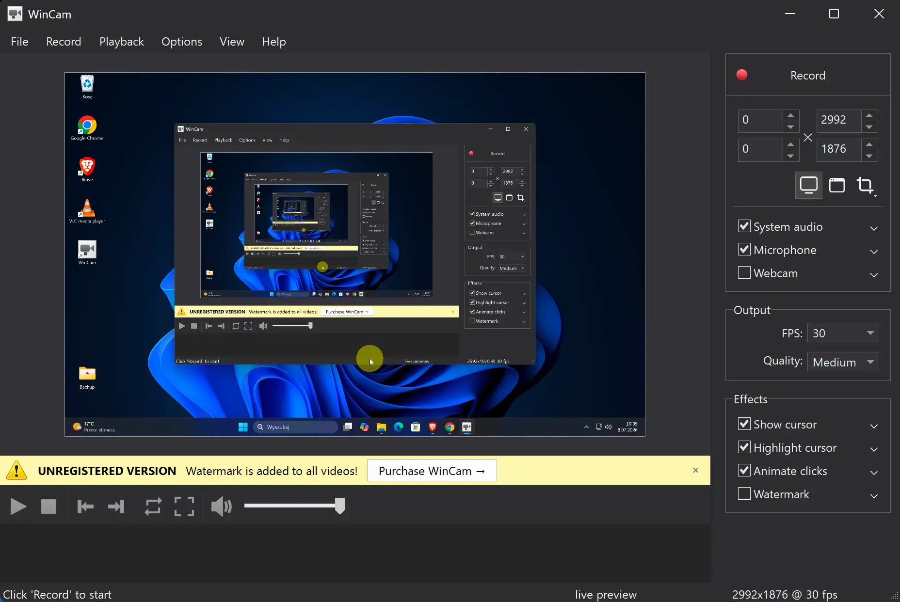
Task: Mute the volume speaker icon
Action: 222,507
